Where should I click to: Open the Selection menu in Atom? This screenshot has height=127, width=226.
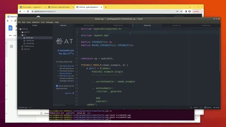click(x=36, y=22)
